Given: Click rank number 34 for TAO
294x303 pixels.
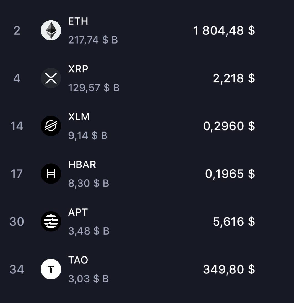Looking at the screenshot, I should point(17,269).
